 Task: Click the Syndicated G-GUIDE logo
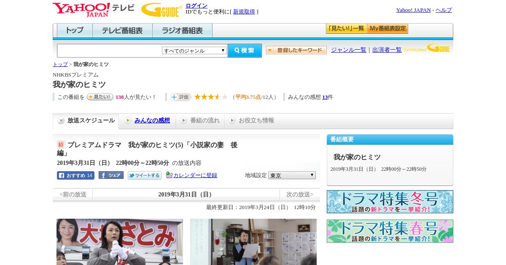click(x=426, y=48)
